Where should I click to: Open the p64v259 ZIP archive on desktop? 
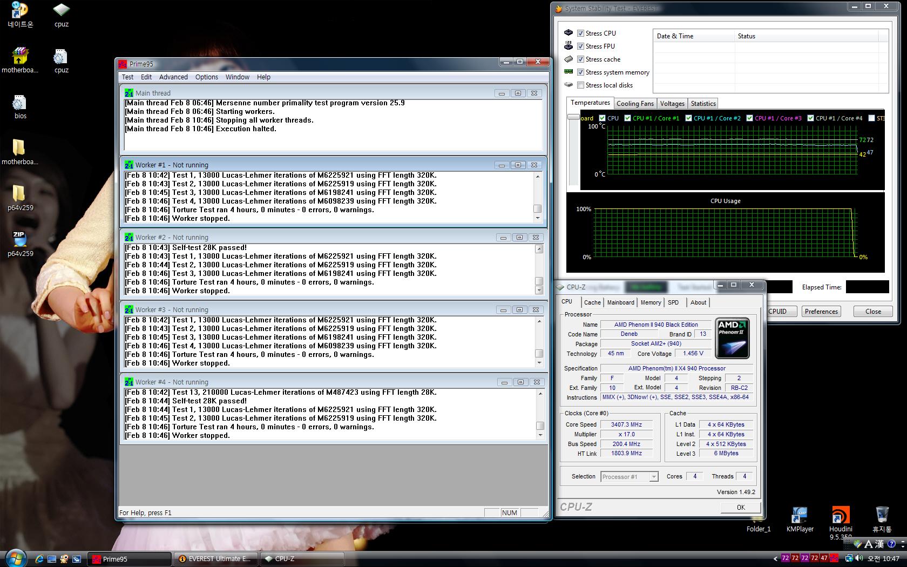pos(20,244)
